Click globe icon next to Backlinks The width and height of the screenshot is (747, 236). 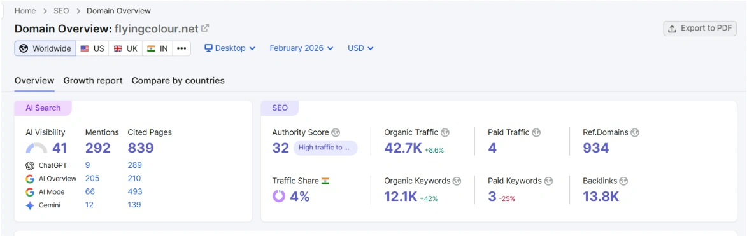click(624, 181)
